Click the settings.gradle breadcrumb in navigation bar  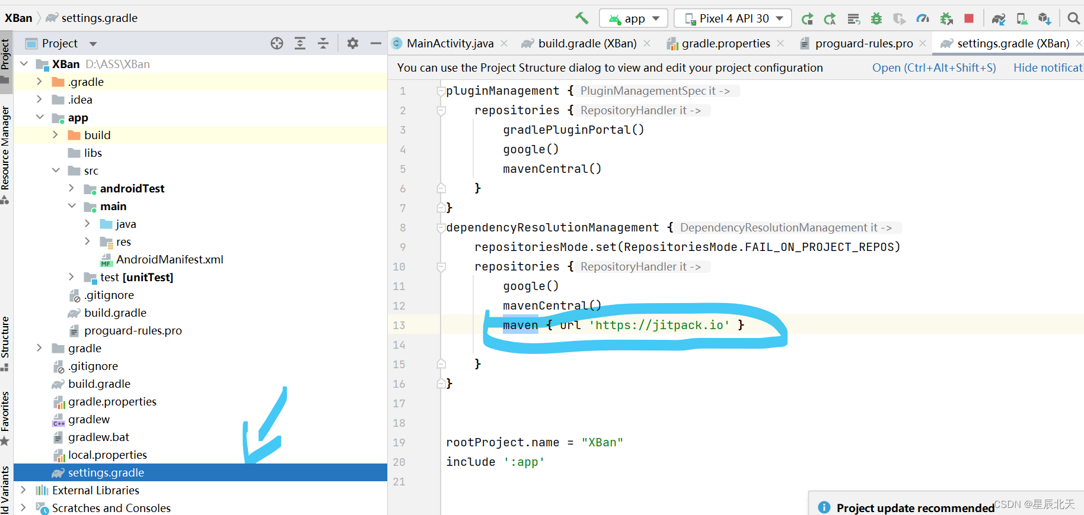click(x=92, y=18)
